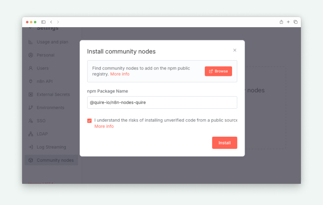Uncheck the unverified code risks checkbox

point(89,121)
